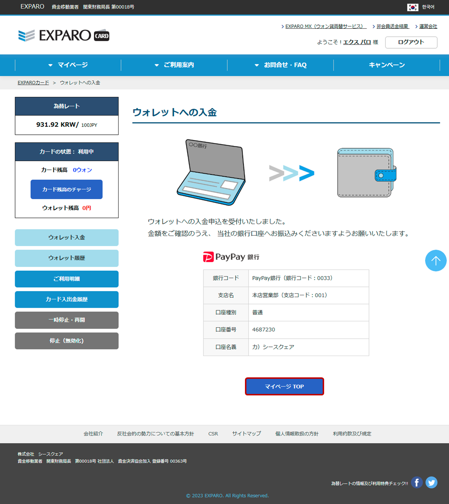Click the Korean flag language icon

pyautogui.click(x=413, y=7)
